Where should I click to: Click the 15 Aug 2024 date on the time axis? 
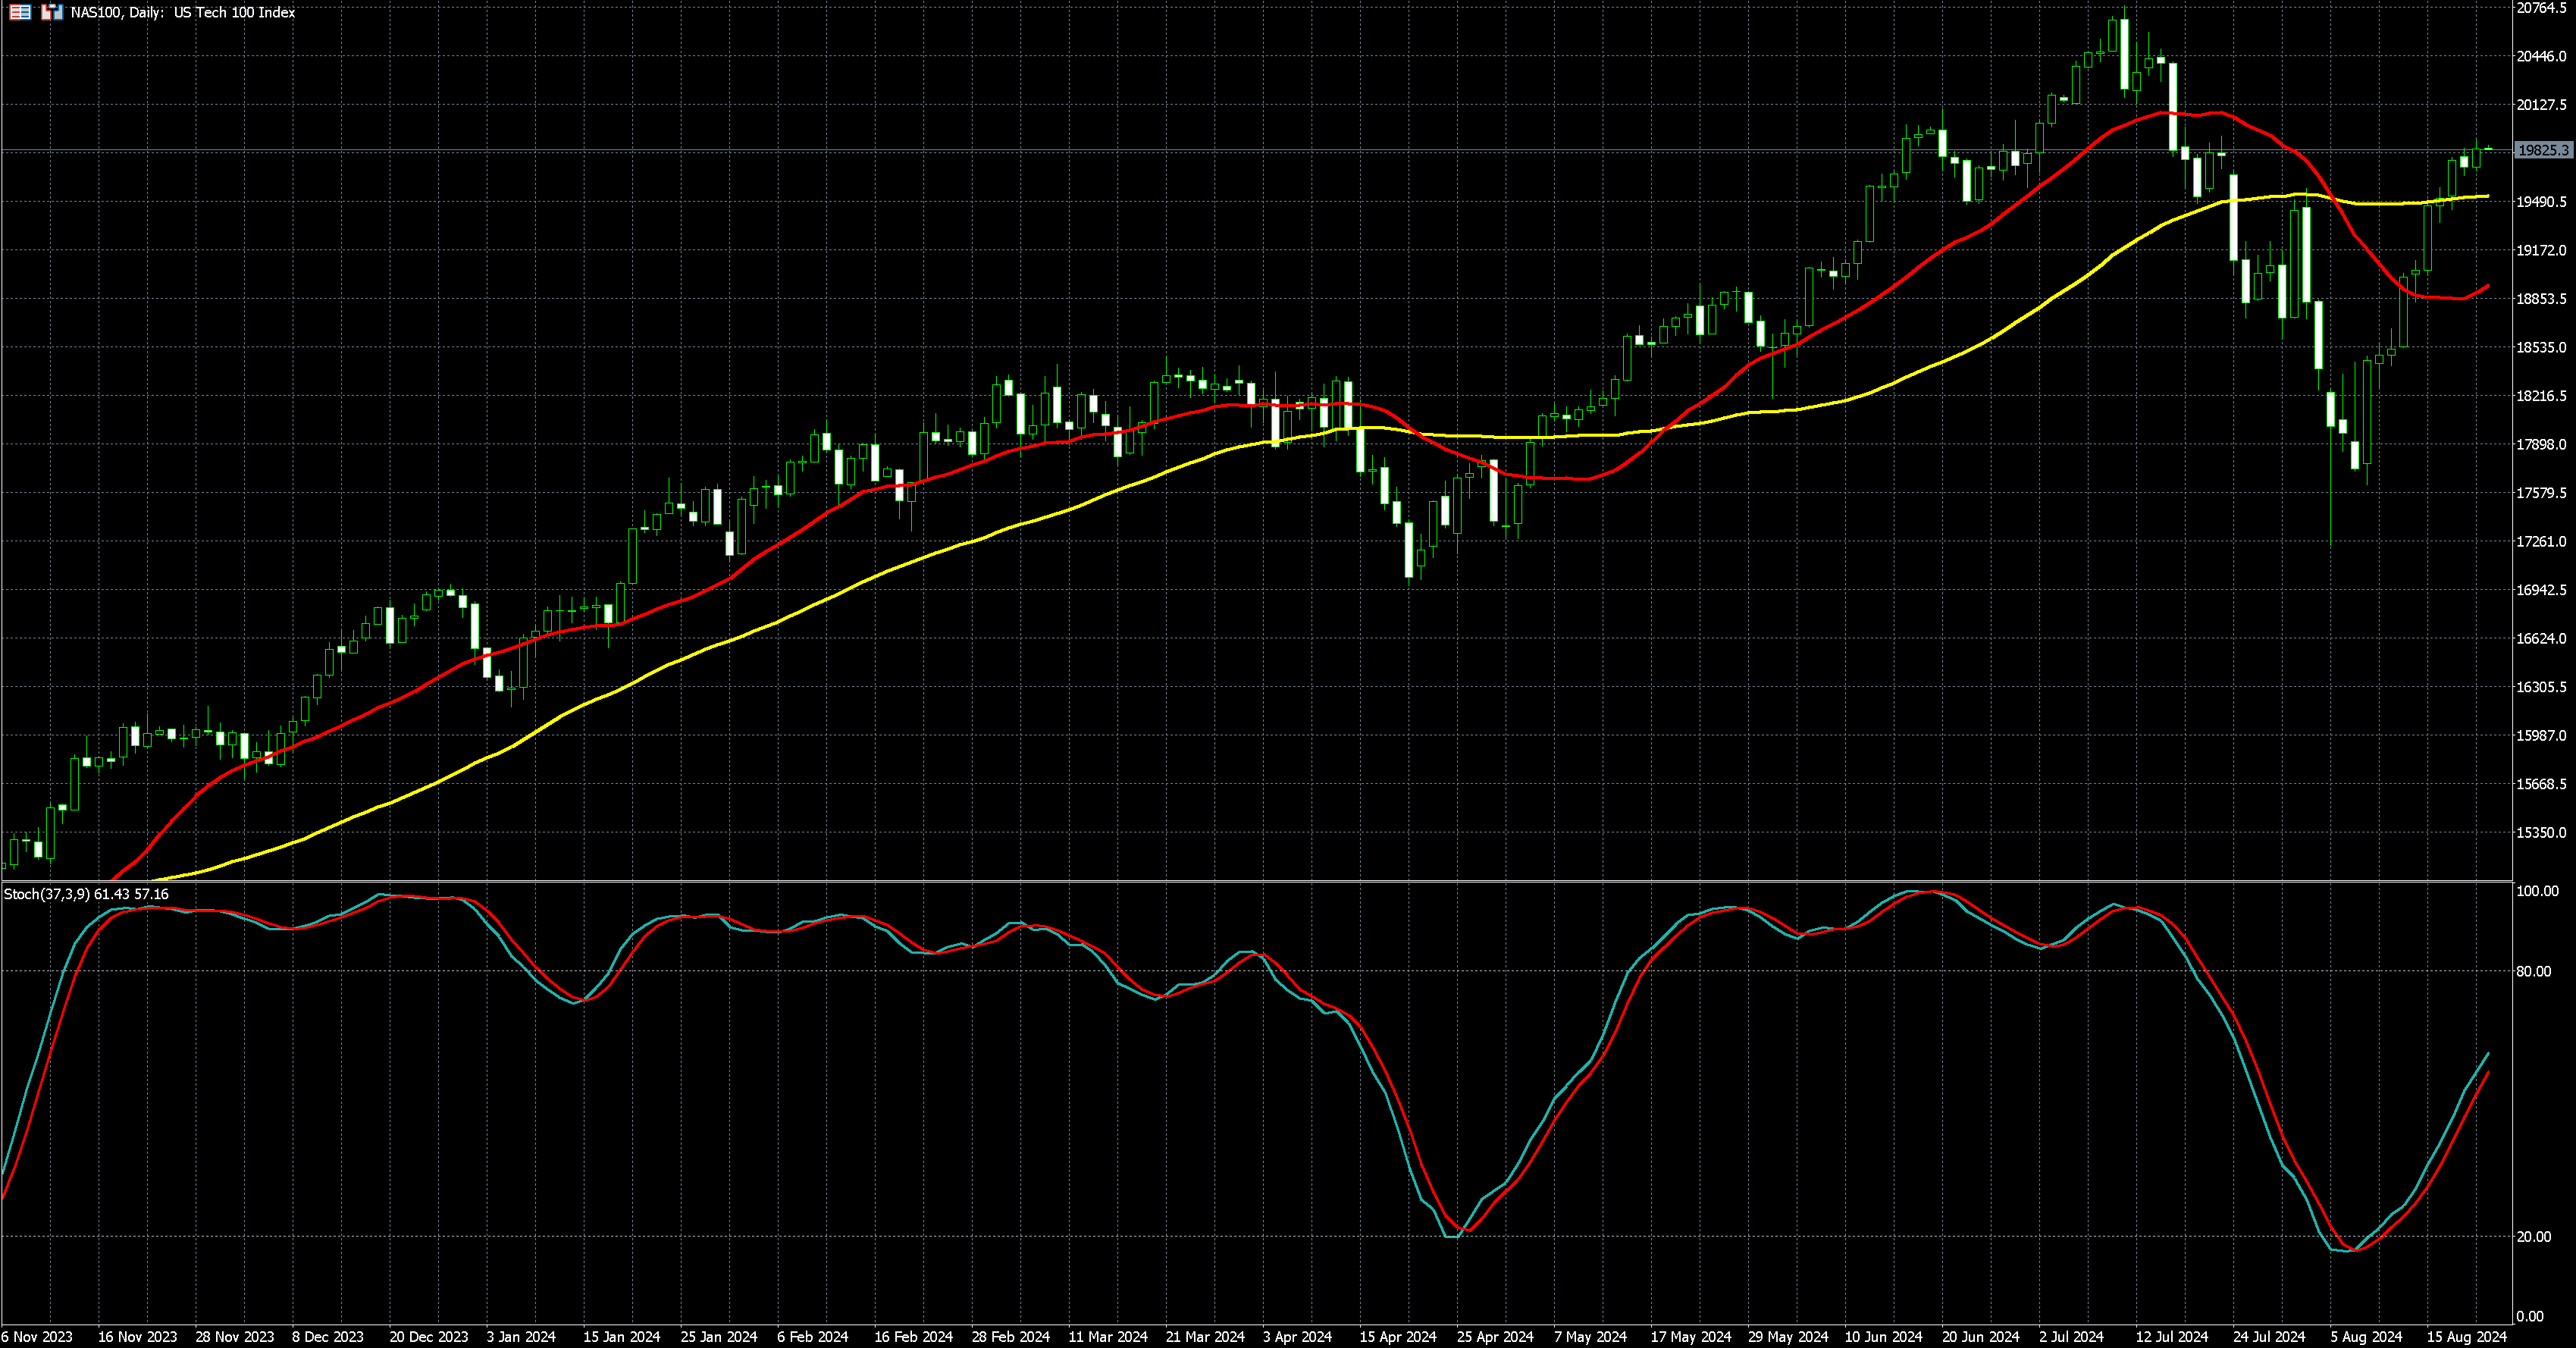[x=2467, y=1337]
